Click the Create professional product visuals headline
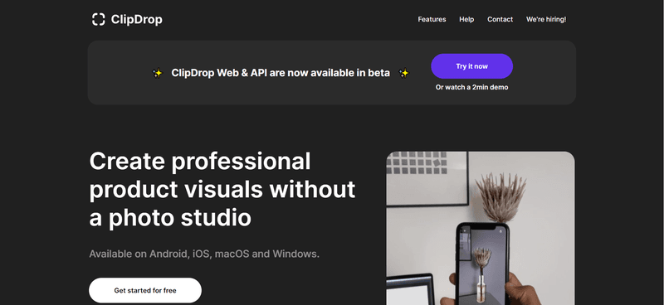The width and height of the screenshot is (664, 305). [222, 189]
